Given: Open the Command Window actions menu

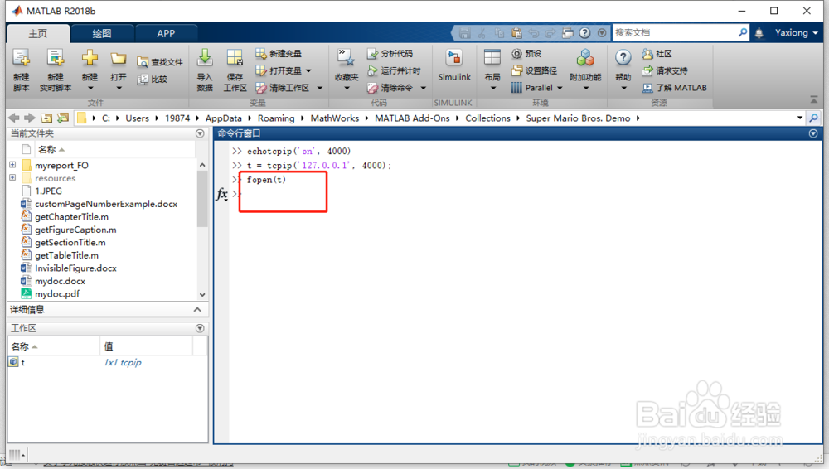Looking at the screenshot, I should [814, 133].
